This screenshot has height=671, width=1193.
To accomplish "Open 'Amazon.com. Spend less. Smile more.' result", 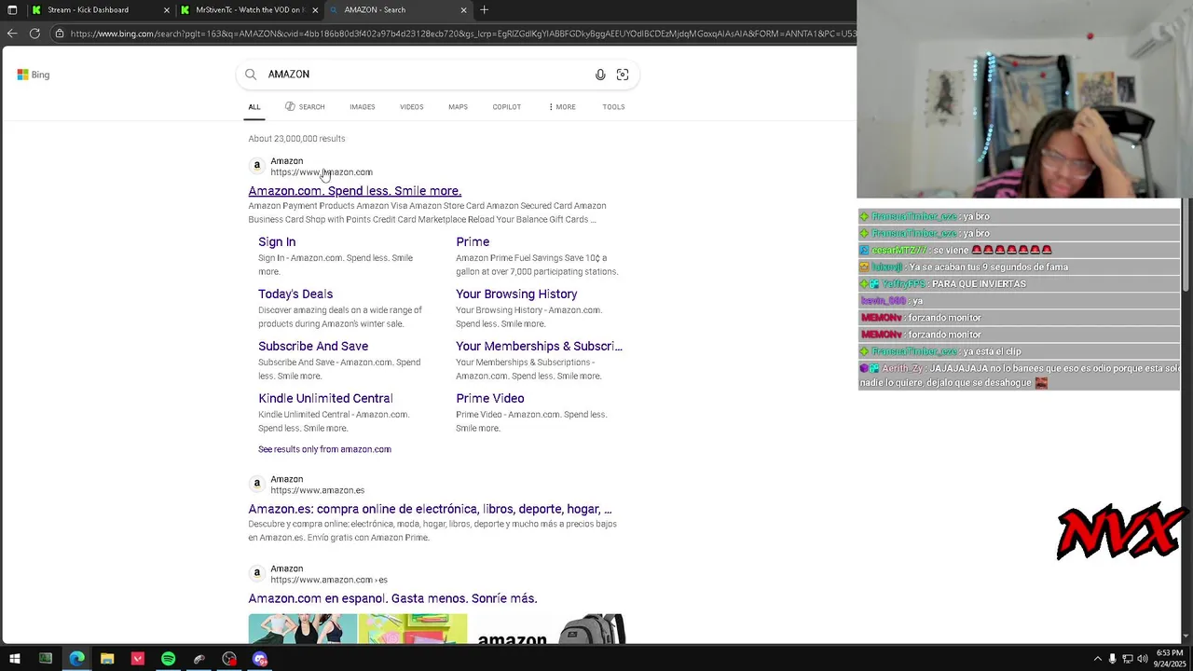I will (x=355, y=191).
